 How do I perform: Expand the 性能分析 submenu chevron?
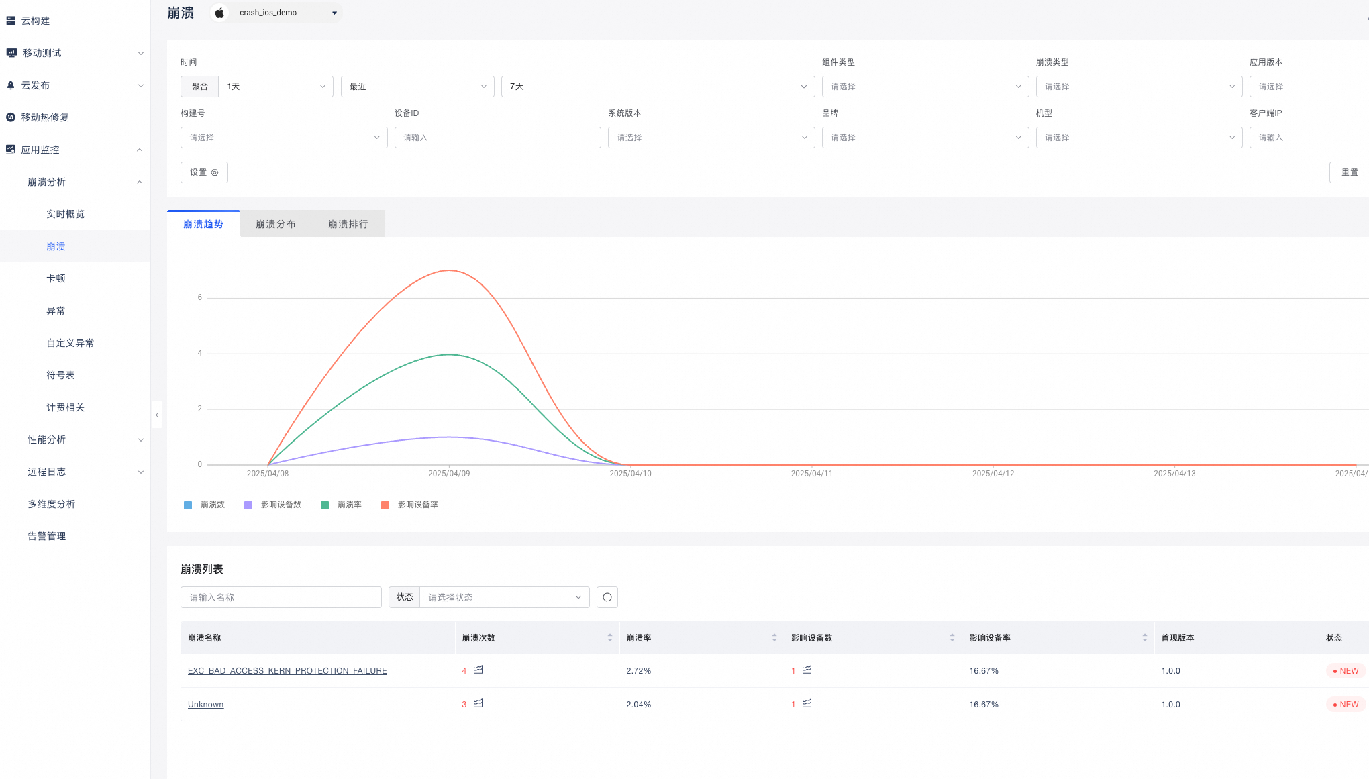coord(141,439)
